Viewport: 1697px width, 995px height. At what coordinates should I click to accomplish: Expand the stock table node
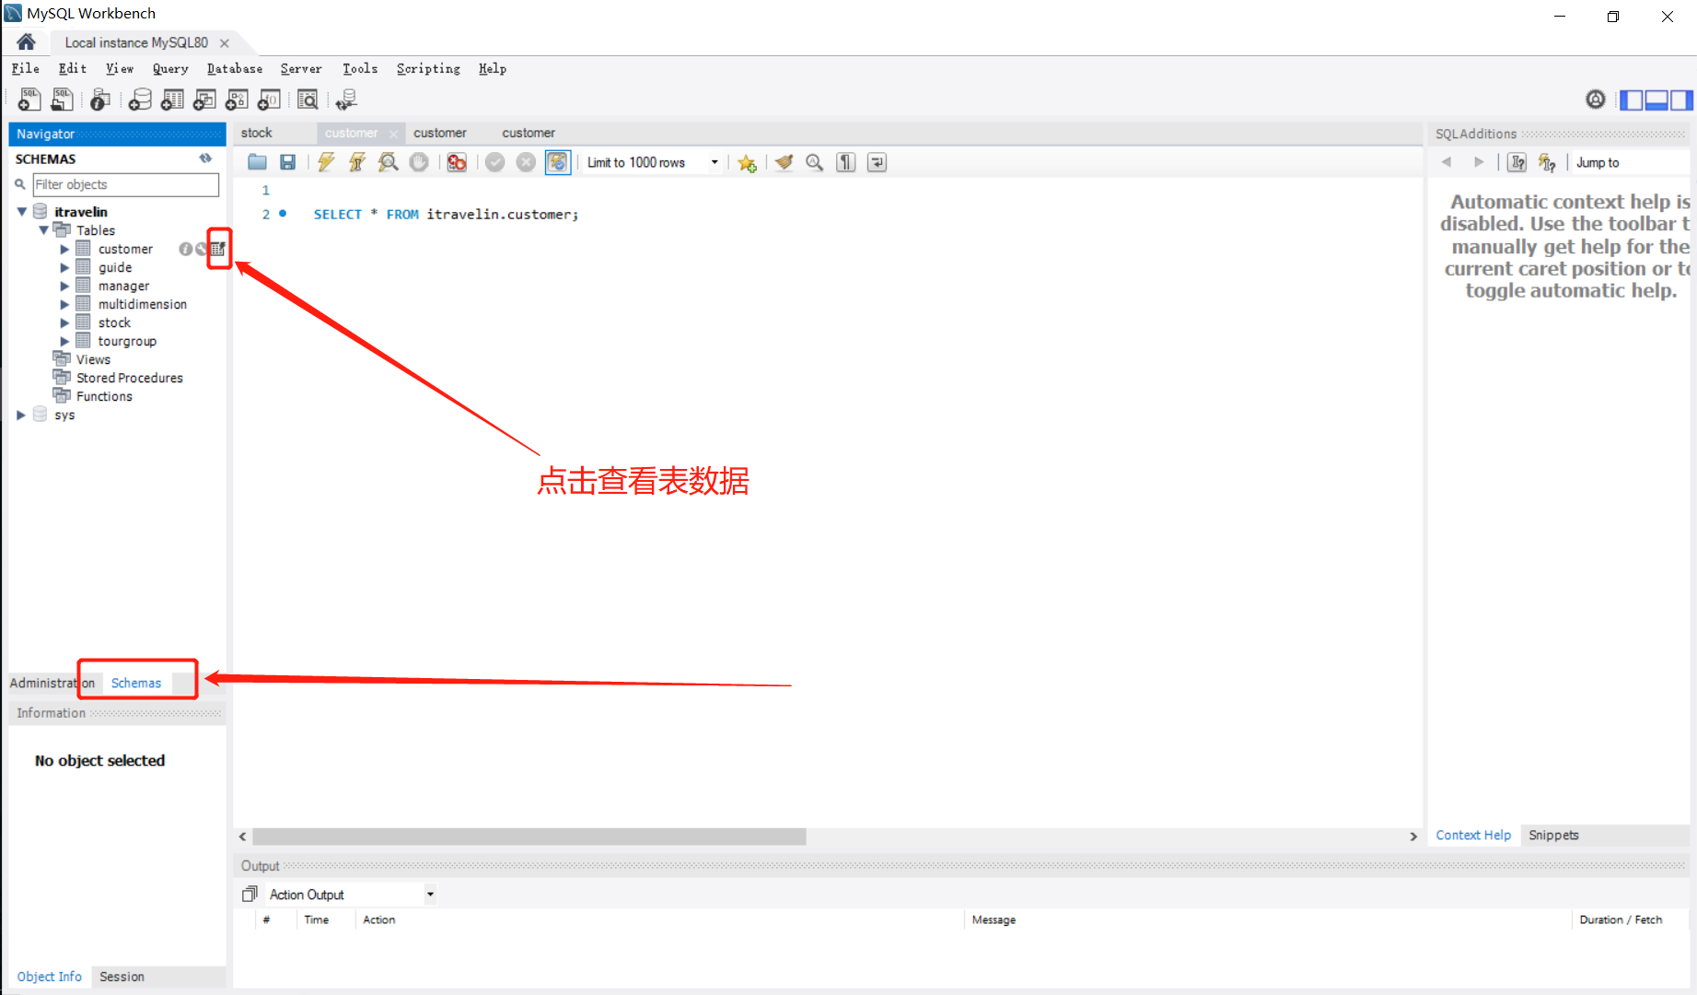click(64, 322)
